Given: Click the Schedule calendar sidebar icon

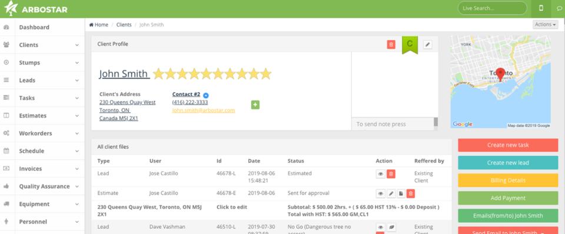Looking at the screenshot, I should pos(6,151).
